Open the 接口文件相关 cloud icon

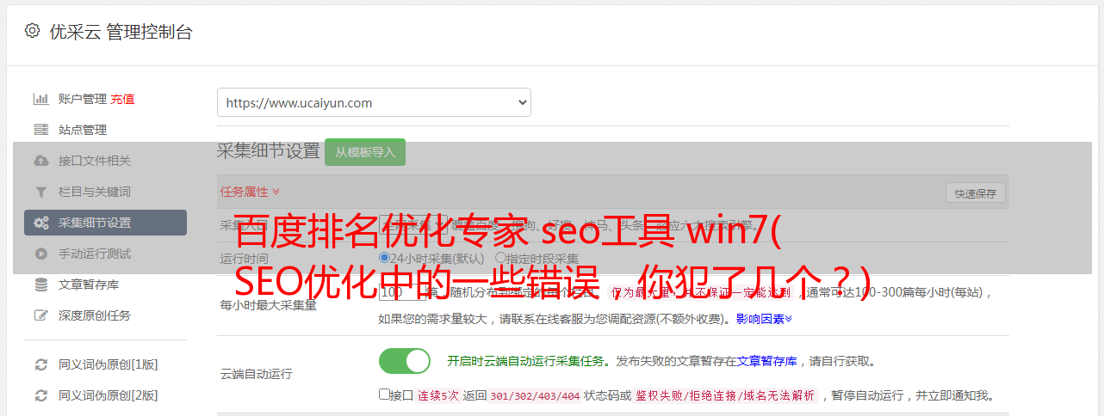coord(40,161)
